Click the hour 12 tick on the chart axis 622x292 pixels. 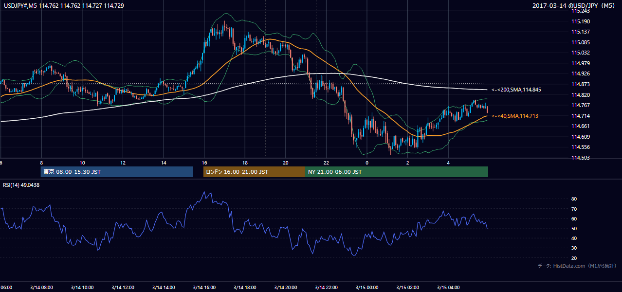pyautogui.click(x=123, y=163)
